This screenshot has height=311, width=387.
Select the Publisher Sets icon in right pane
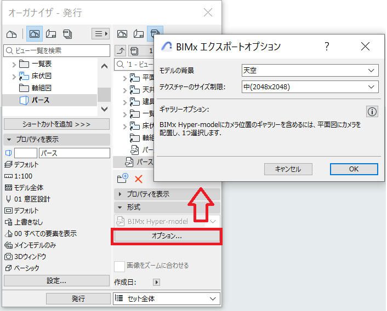click(155, 33)
